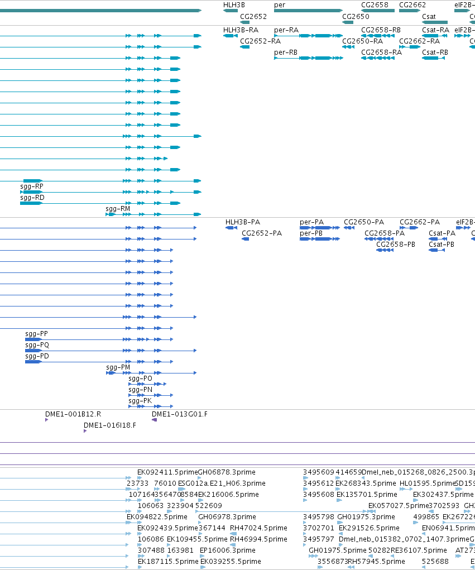Image resolution: width=475 pixels, height=570 pixels.
Task: Click the DME1-013G01.F feature label
Action: tap(180, 414)
